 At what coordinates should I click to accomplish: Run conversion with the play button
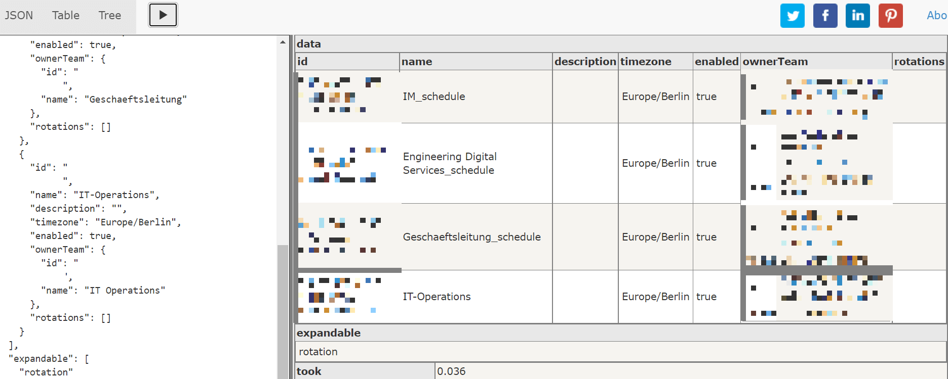pyautogui.click(x=163, y=15)
